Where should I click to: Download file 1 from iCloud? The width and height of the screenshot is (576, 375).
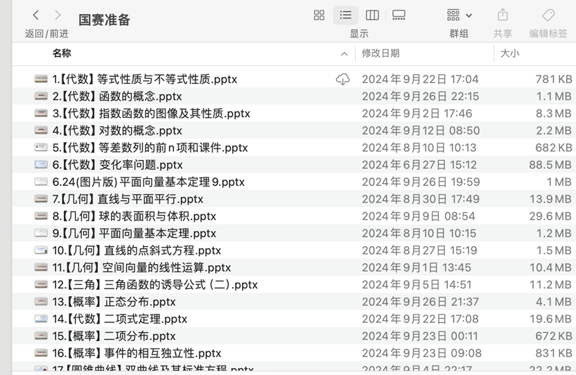342,80
